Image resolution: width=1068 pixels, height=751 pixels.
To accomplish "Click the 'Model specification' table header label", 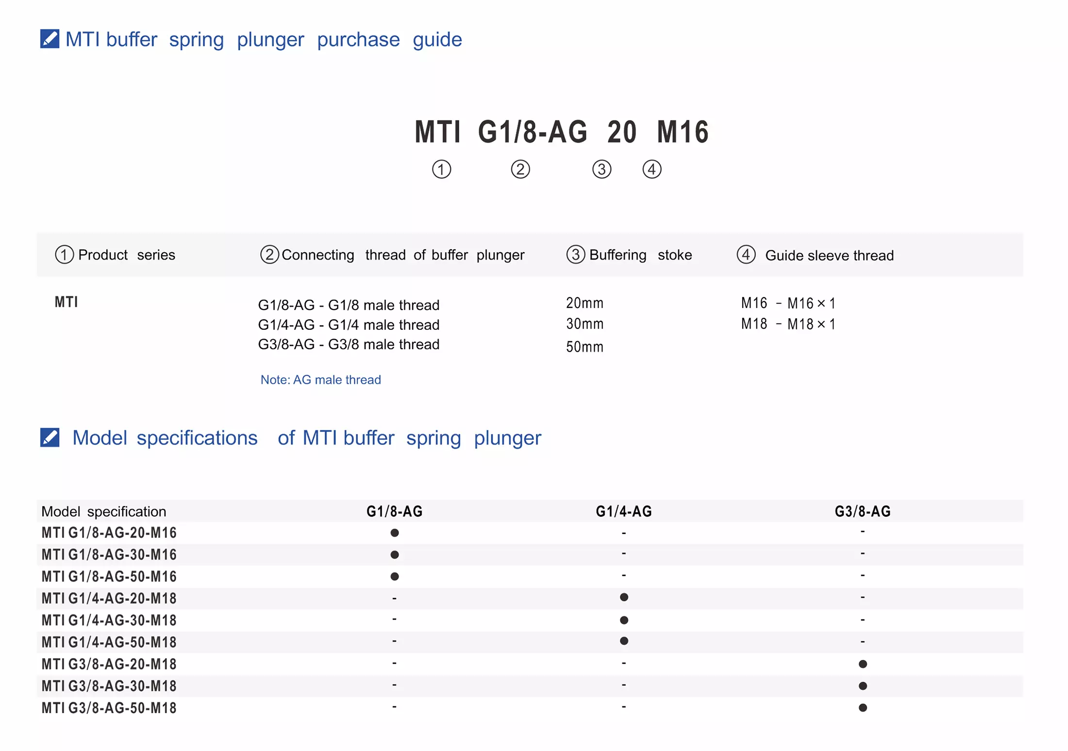I will (104, 511).
